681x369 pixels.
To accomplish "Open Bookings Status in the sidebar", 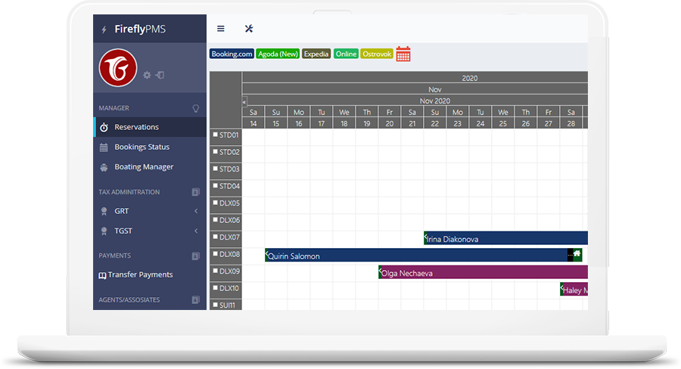I will point(141,147).
